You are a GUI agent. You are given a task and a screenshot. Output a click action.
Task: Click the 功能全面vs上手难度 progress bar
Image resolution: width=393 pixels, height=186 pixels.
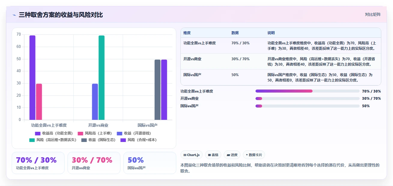point(307,91)
